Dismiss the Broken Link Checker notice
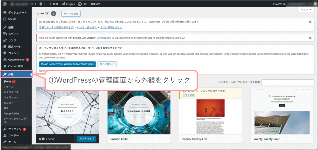318x150 pixels. coord(310,38)
